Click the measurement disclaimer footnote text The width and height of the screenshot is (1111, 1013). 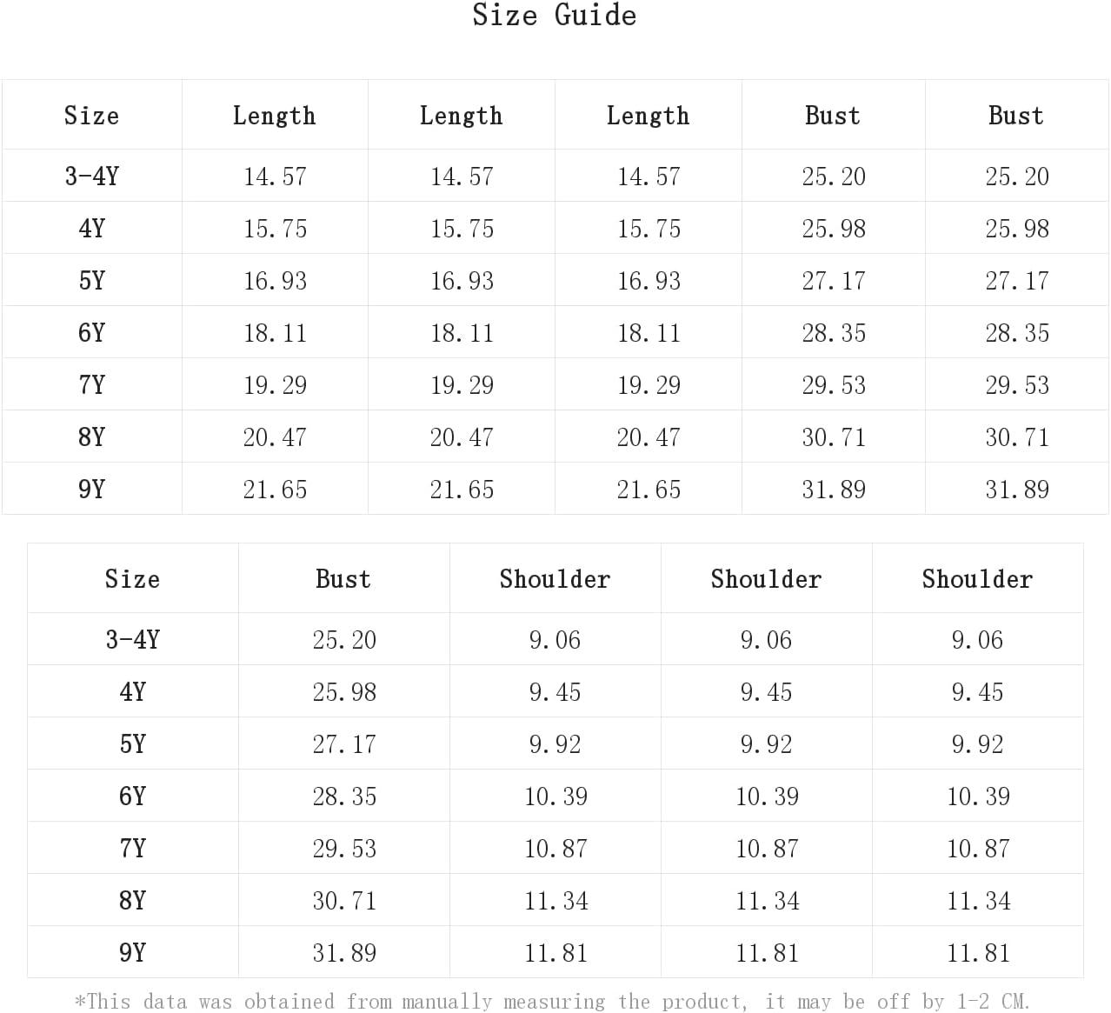click(x=552, y=1001)
